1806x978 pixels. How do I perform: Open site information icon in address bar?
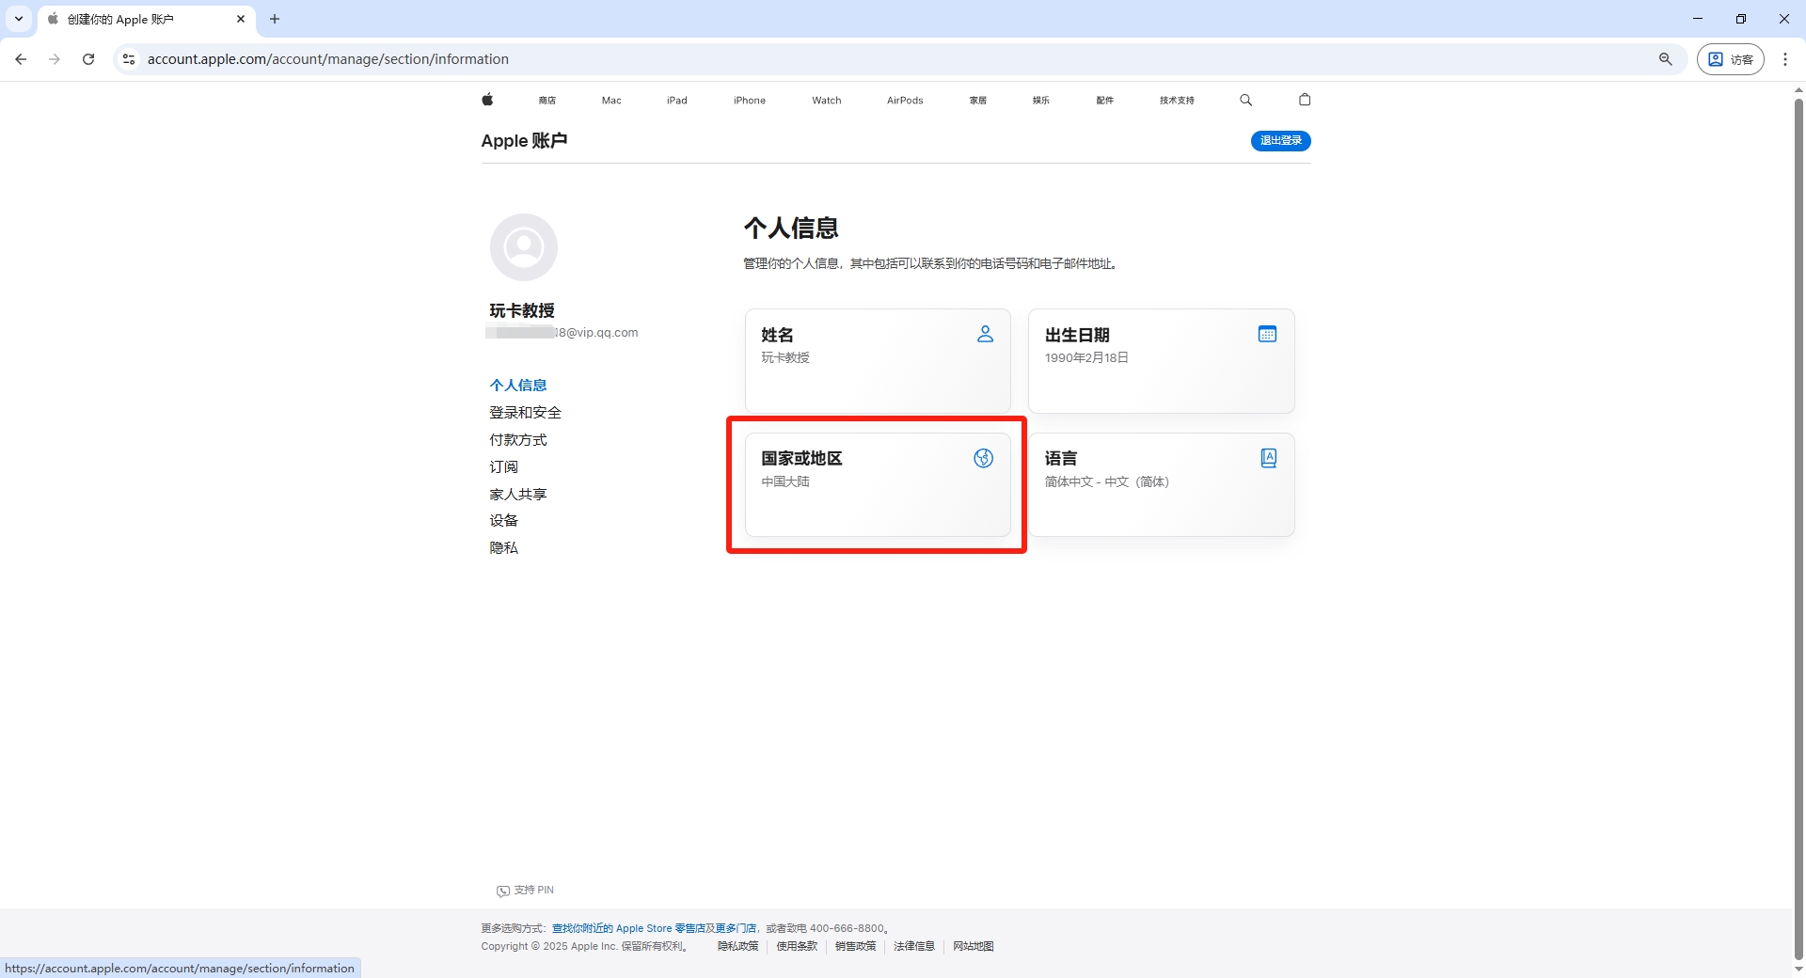pos(129,59)
